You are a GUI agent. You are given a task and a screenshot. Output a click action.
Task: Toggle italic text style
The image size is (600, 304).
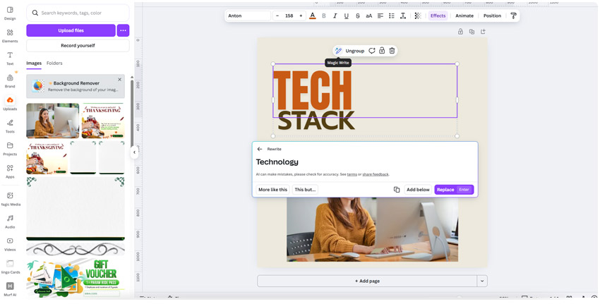point(335,16)
